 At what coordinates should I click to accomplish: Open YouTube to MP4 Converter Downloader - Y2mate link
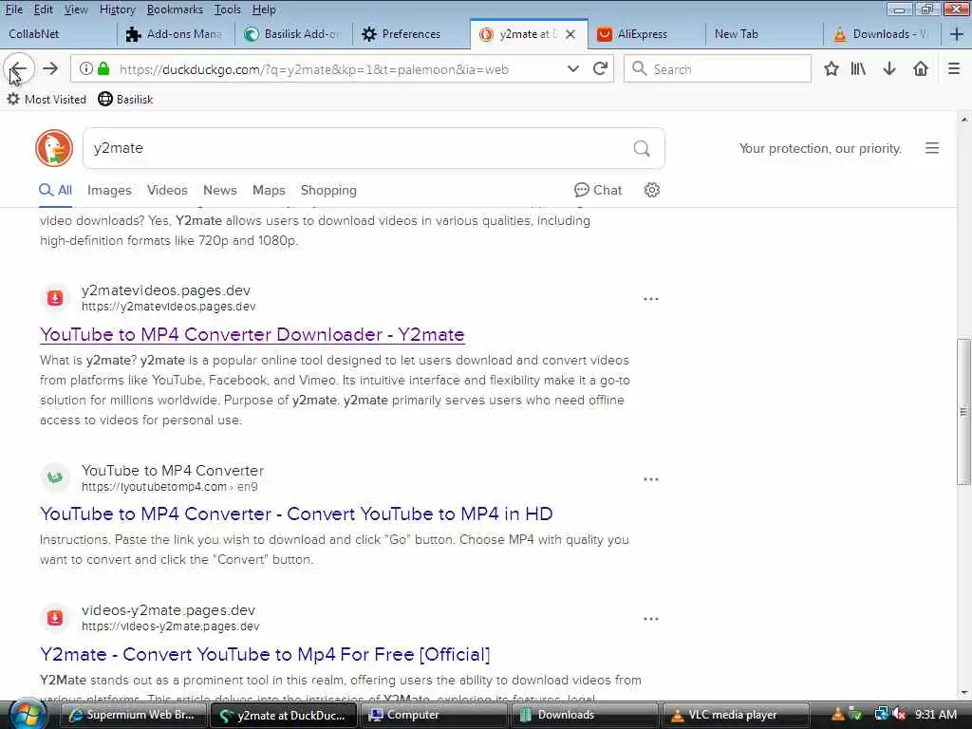252,335
